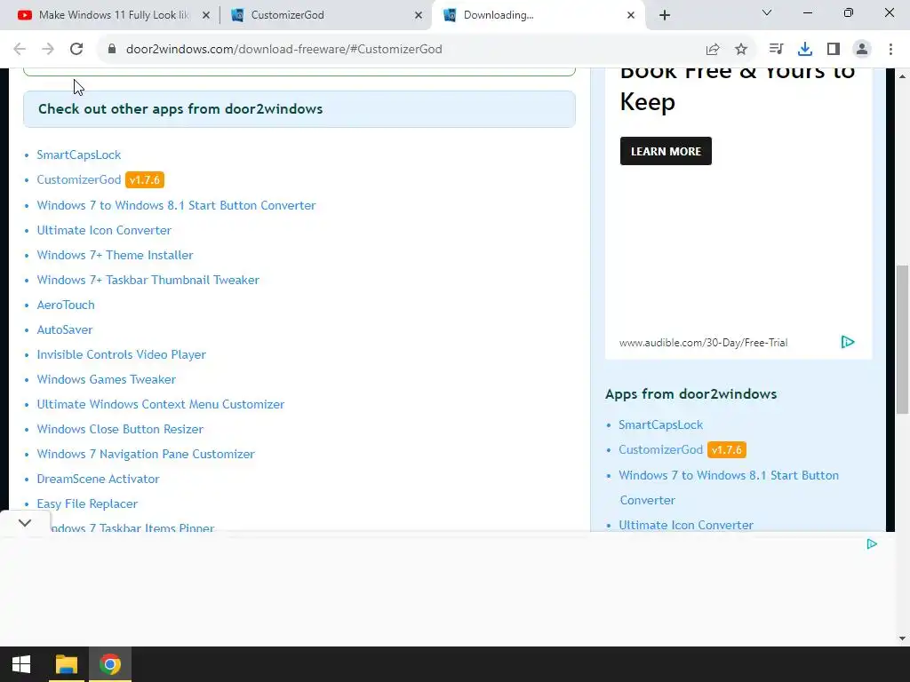Open the share page icon in address bar

tap(713, 50)
